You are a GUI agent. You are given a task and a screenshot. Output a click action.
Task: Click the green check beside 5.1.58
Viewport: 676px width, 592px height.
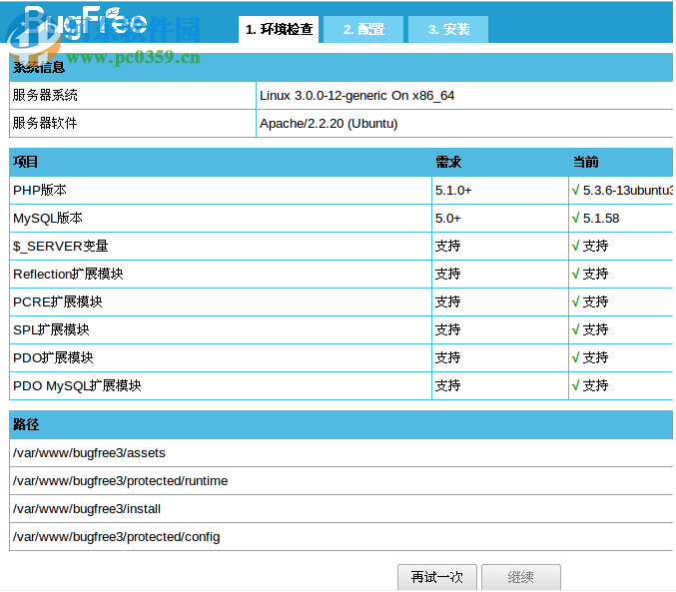pyautogui.click(x=575, y=218)
